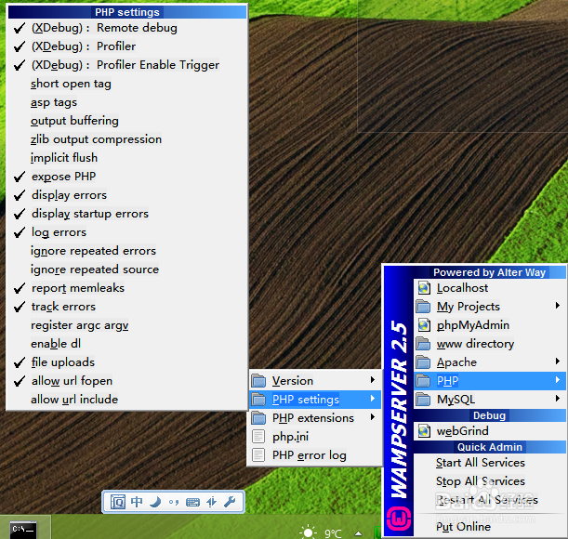The image size is (568, 539).
Task: Click the MySQL folder icon
Action: (423, 400)
